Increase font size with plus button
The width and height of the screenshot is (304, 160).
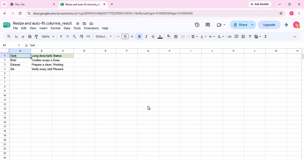click(x=132, y=37)
